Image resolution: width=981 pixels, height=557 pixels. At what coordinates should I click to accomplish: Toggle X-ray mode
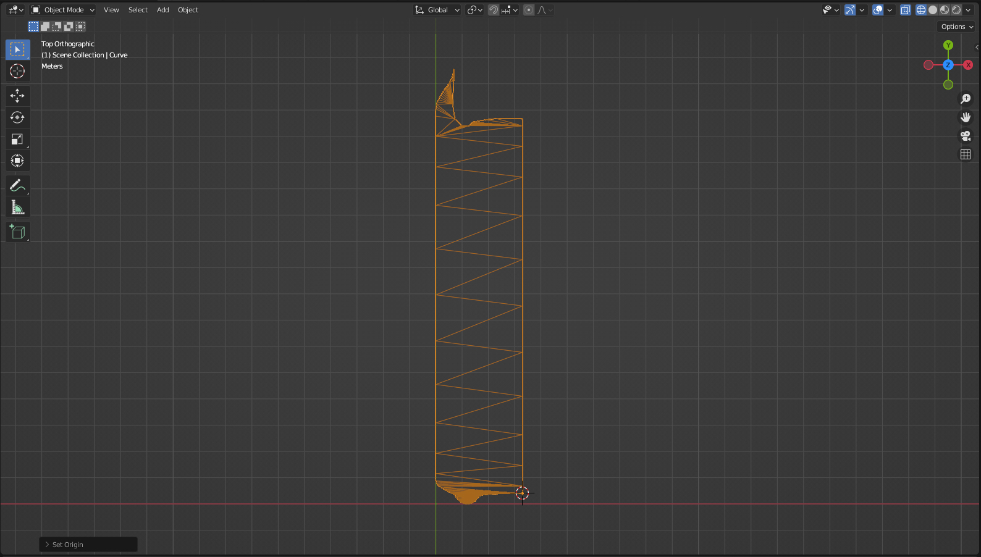click(x=906, y=10)
